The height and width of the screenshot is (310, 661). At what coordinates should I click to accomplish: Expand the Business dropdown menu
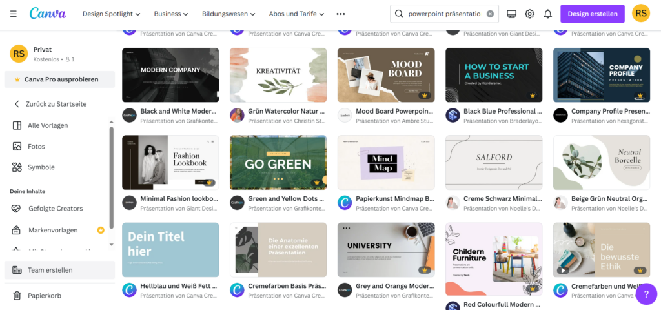(x=171, y=14)
